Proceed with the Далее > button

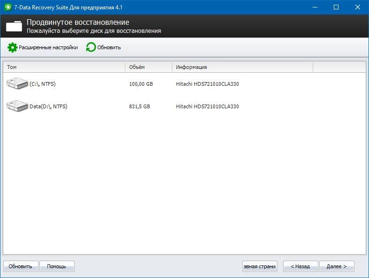pos(337,266)
